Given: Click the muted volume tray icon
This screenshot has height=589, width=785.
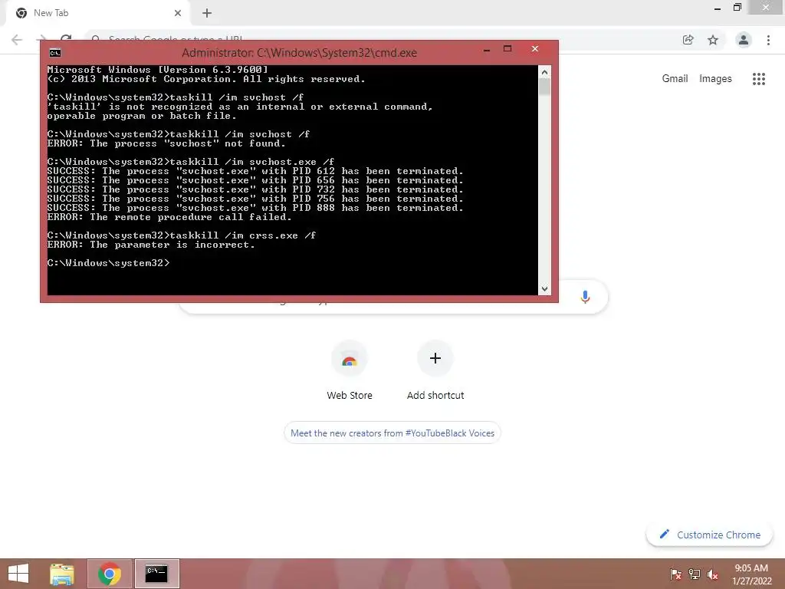Looking at the screenshot, I should pyautogui.click(x=713, y=574).
